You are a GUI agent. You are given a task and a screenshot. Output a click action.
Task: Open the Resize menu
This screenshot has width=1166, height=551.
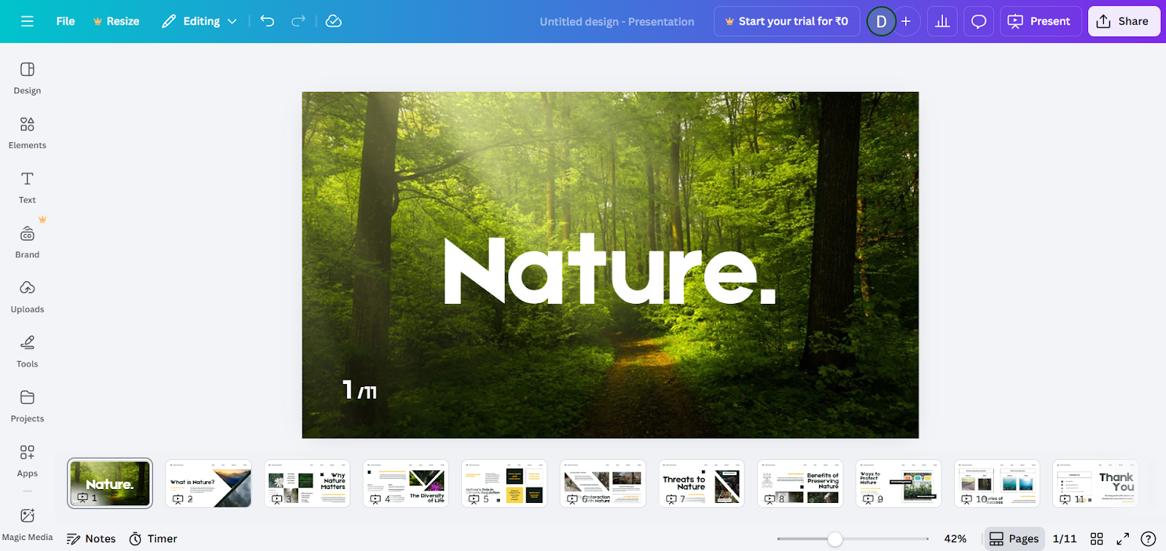coord(117,21)
